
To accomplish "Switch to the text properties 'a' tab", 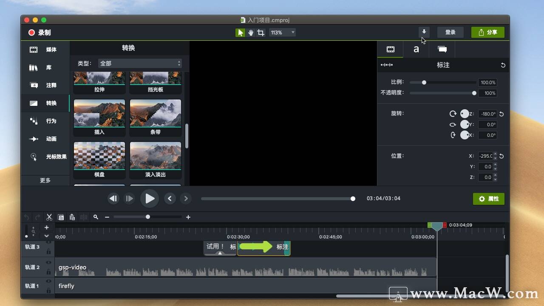I will [x=416, y=49].
